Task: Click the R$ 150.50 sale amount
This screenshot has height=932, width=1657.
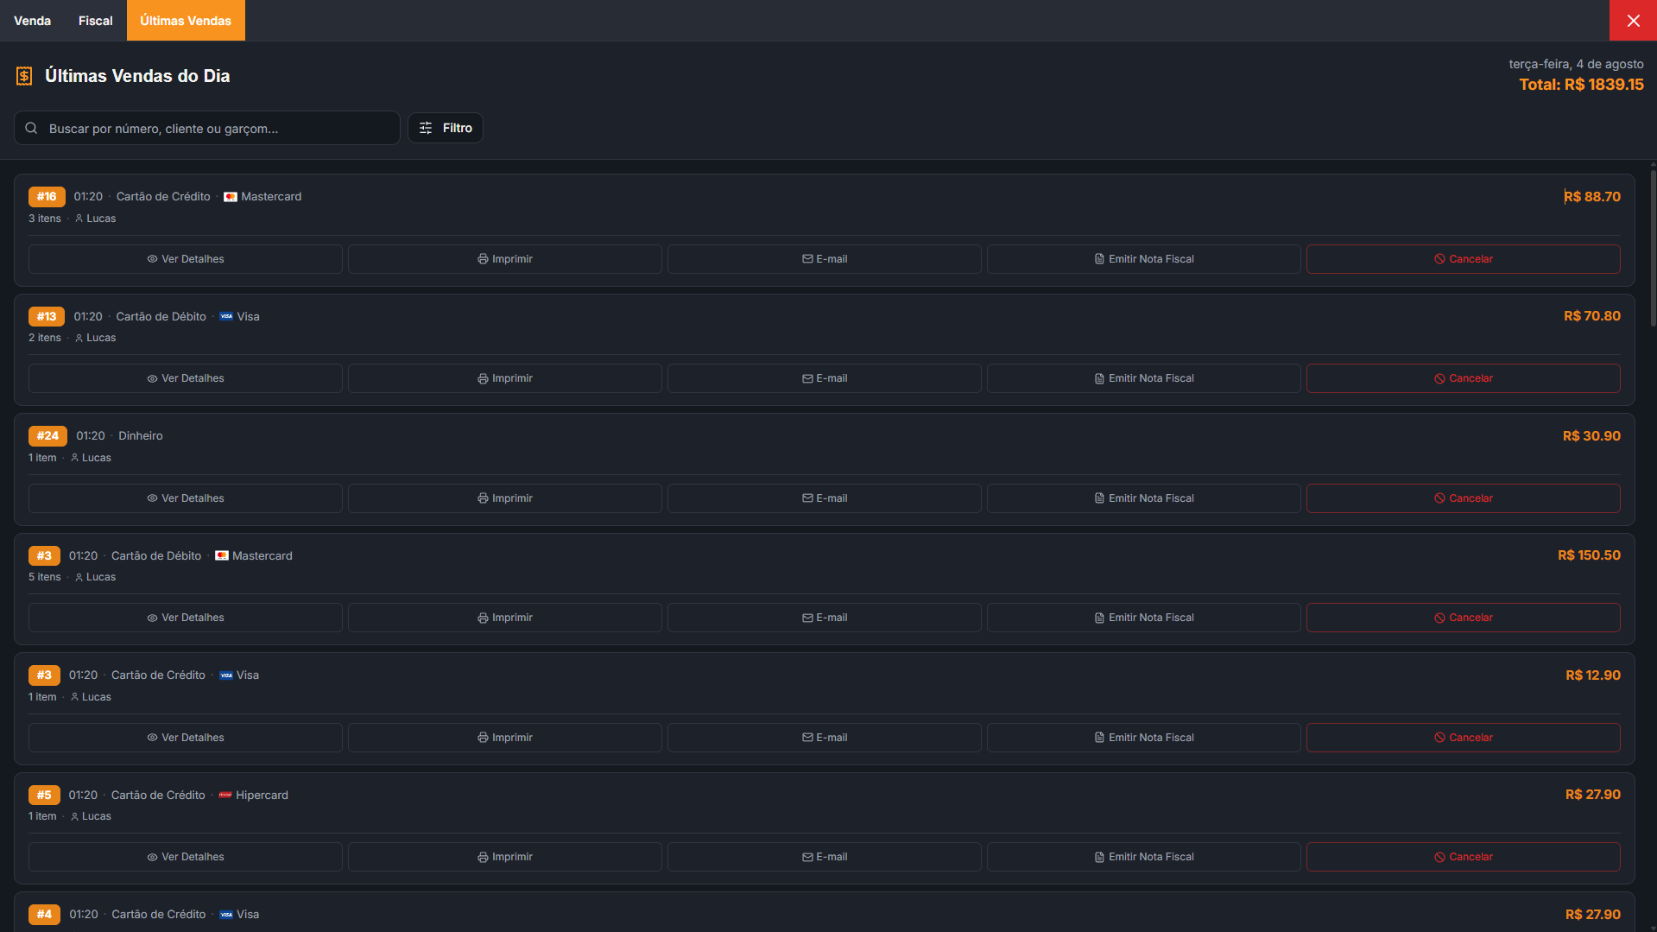Action: (x=1589, y=555)
